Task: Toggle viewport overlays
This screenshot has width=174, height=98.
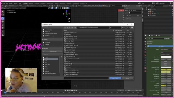Action: pos(56,8)
